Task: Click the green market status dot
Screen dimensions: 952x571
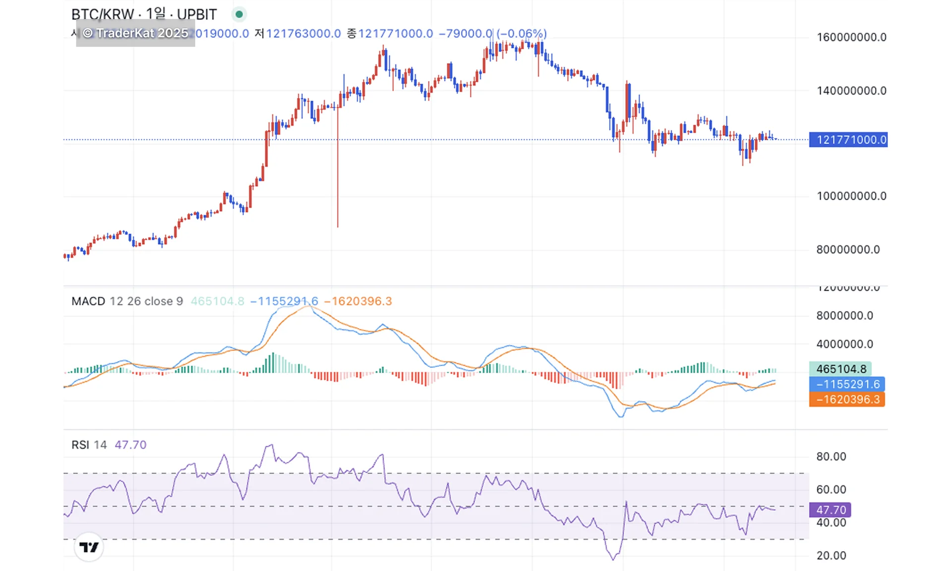Action: 239,14
